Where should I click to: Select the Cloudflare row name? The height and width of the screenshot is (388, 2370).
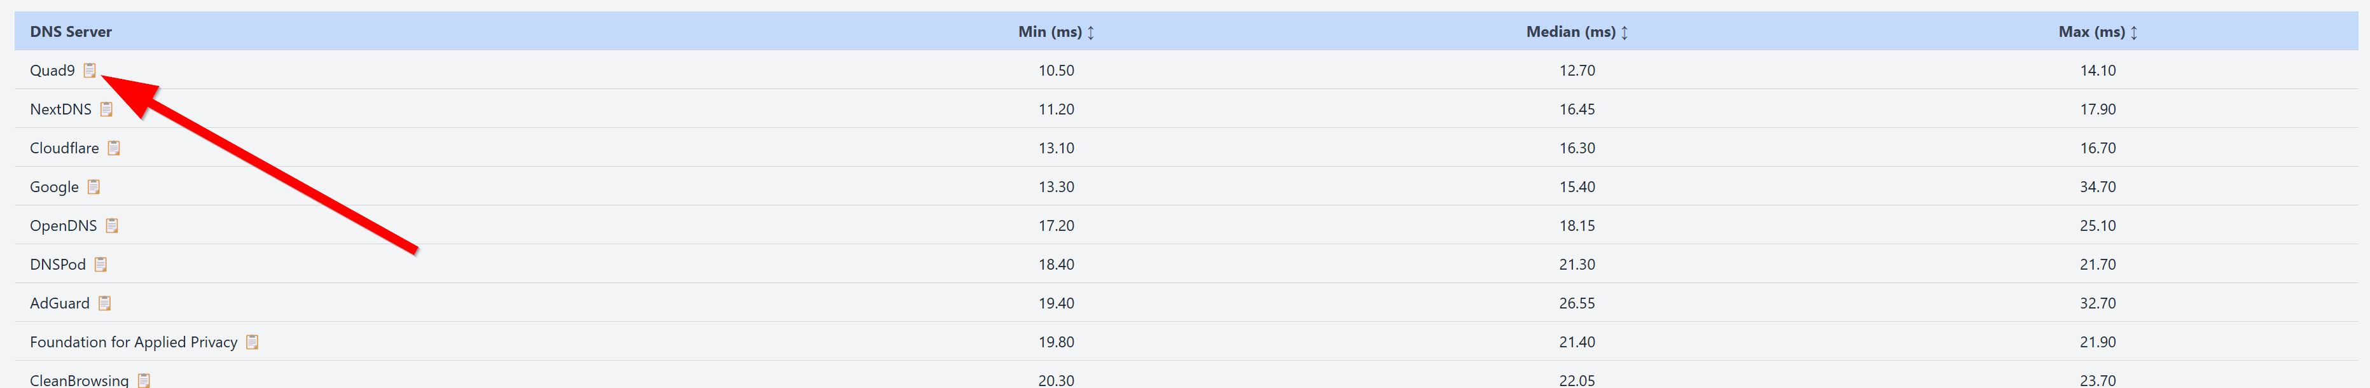pyautogui.click(x=64, y=147)
